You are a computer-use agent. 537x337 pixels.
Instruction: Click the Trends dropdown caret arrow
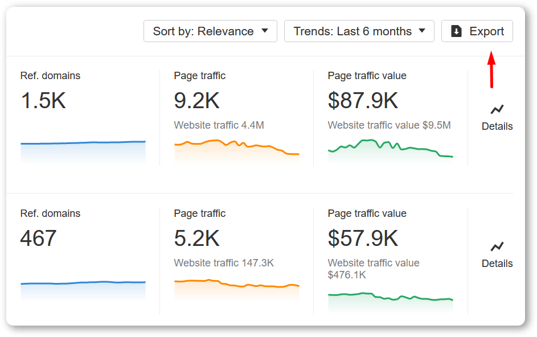click(422, 31)
